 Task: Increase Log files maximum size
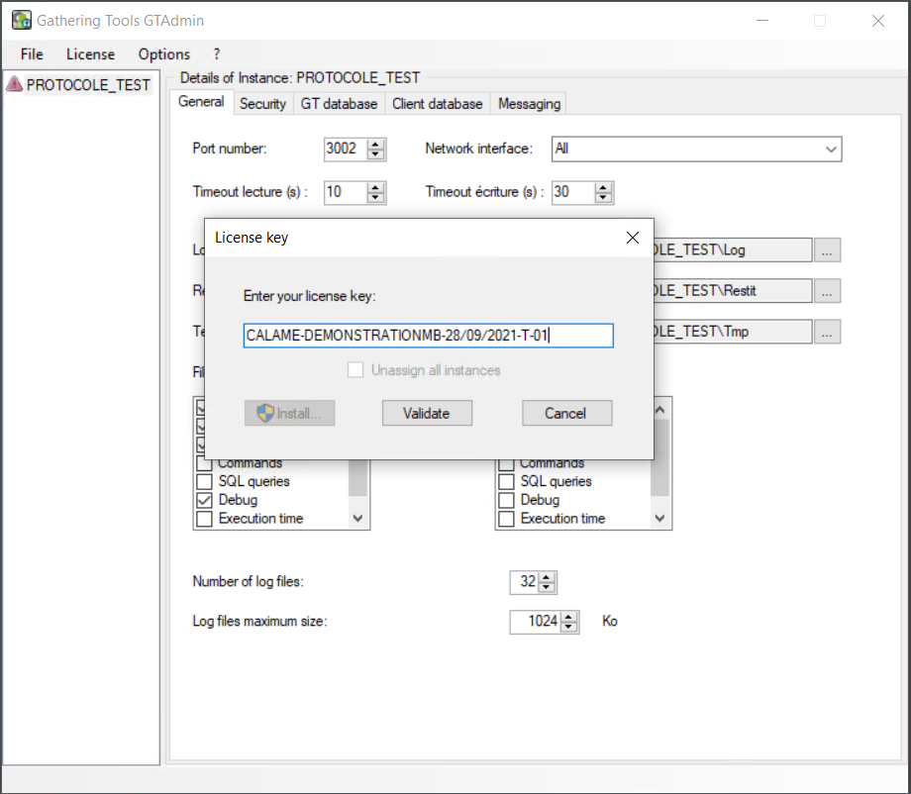(x=568, y=617)
